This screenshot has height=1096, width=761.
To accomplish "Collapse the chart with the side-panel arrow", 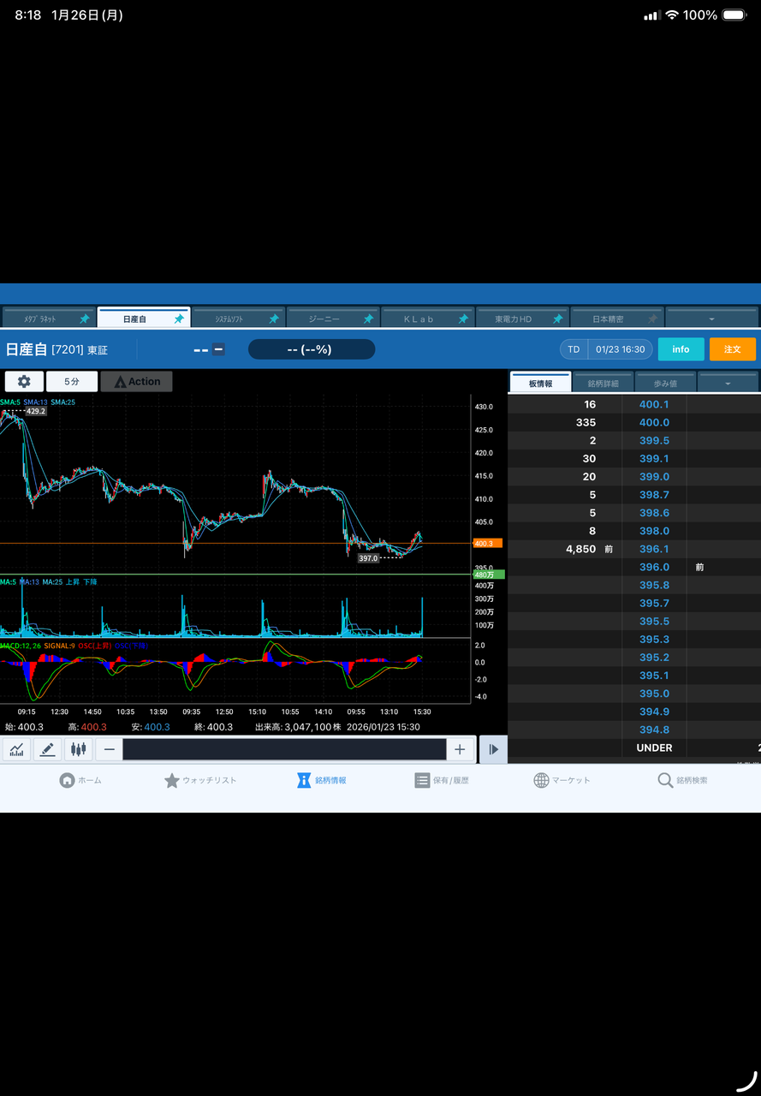I will 493,749.
